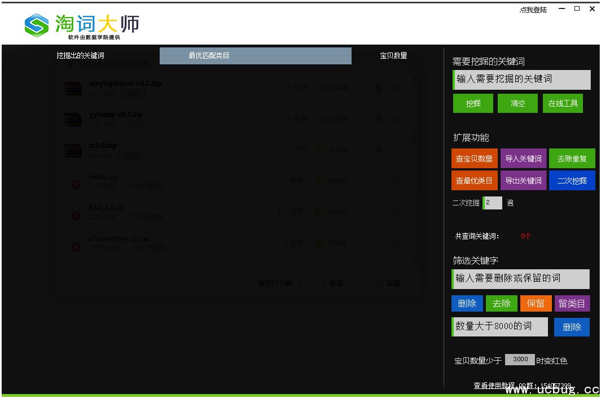Viewport: 601px width, 398px height.
Task: Export keywords with 导出关键词
Action: point(523,181)
